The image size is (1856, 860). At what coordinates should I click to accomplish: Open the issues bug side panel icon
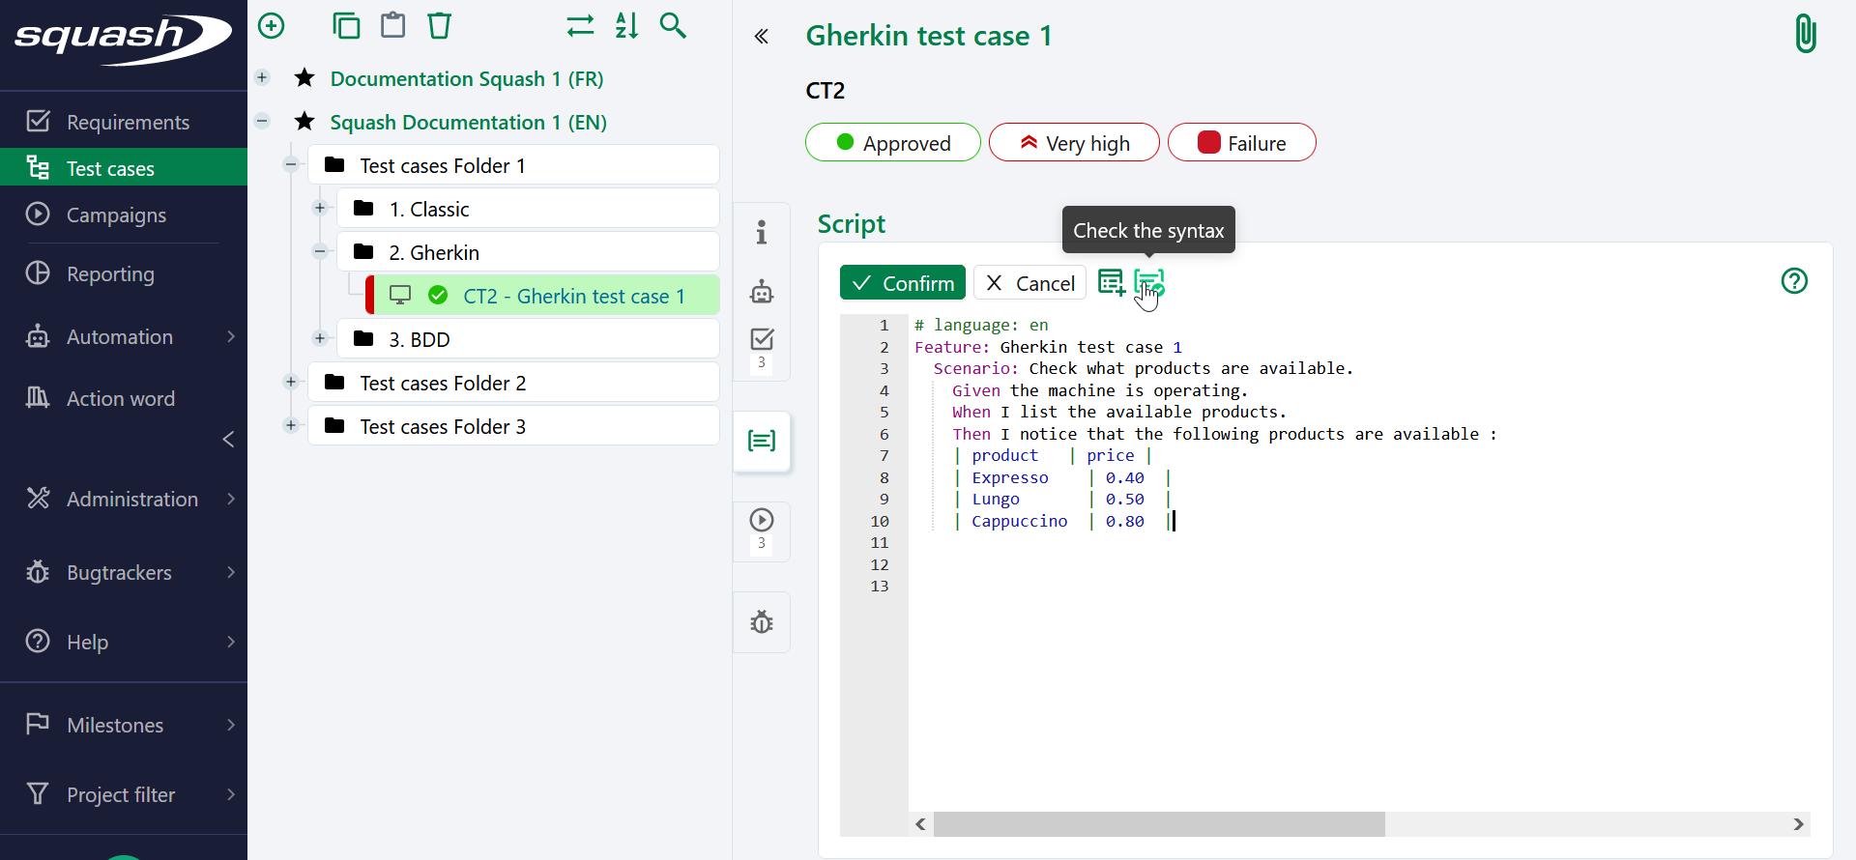tap(762, 622)
